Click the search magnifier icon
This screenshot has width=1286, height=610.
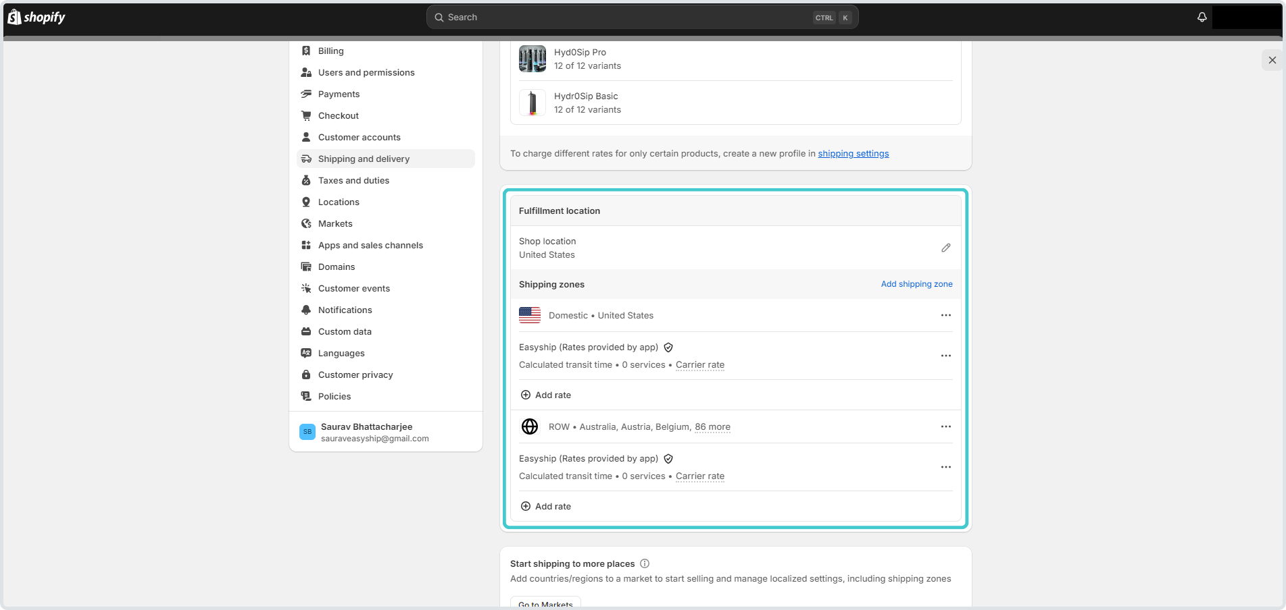(x=439, y=18)
